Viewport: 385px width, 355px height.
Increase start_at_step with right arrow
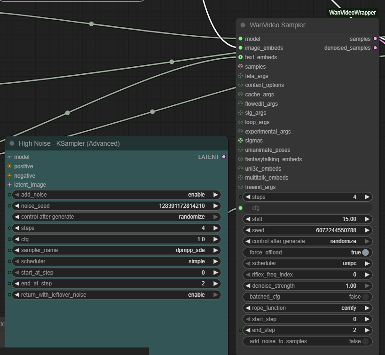pyautogui.click(x=216, y=272)
